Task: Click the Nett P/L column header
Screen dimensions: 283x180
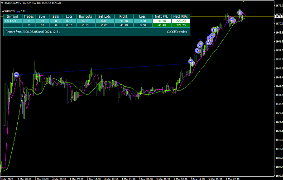Action: click(x=162, y=16)
